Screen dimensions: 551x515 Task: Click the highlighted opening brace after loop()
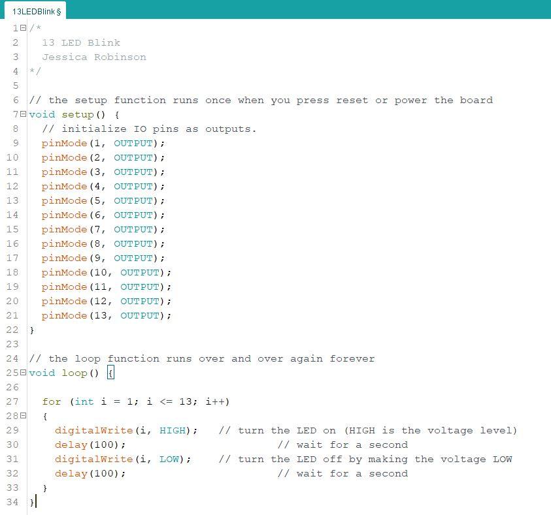(110, 373)
